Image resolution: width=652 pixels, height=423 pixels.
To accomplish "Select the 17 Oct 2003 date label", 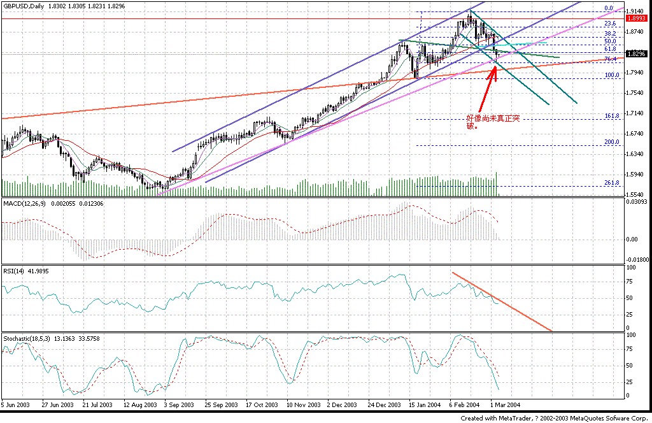I will coord(262,405).
